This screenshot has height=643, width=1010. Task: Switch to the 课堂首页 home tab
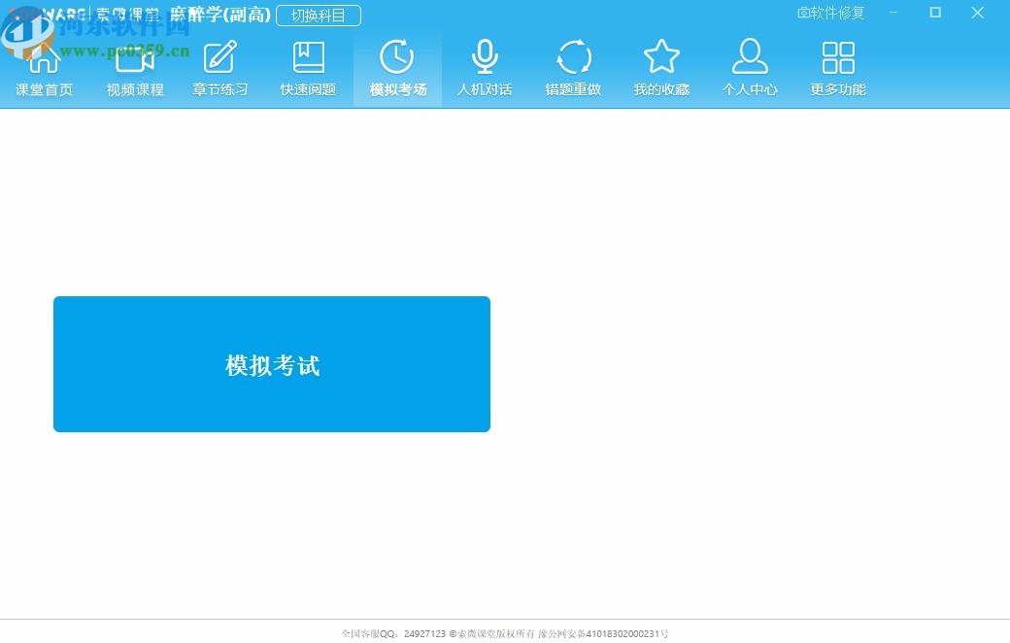point(45,68)
